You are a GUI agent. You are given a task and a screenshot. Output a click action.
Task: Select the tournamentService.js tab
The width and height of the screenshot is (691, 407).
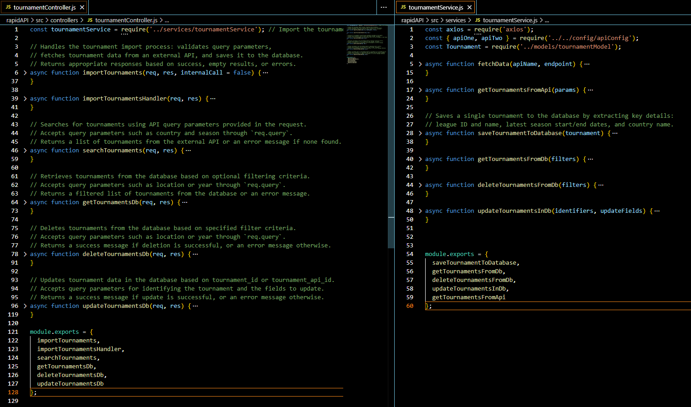(x=436, y=7)
